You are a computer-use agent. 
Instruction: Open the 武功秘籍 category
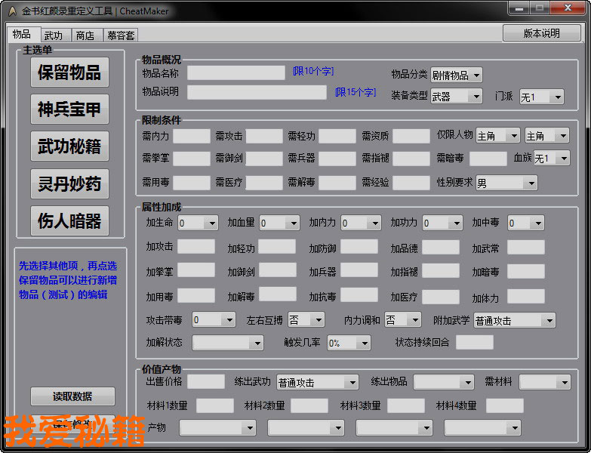pyautogui.click(x=69, y=146)
